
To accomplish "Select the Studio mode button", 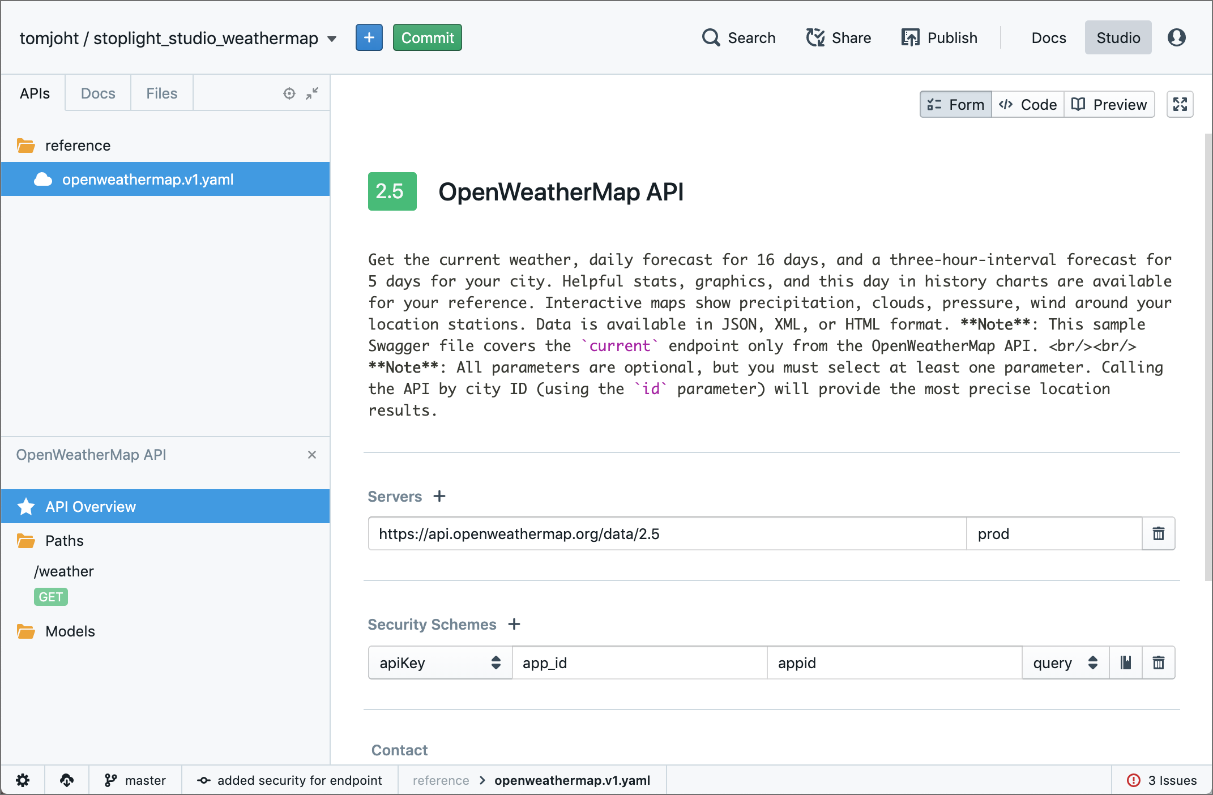I will click(x=1118, y=37).
